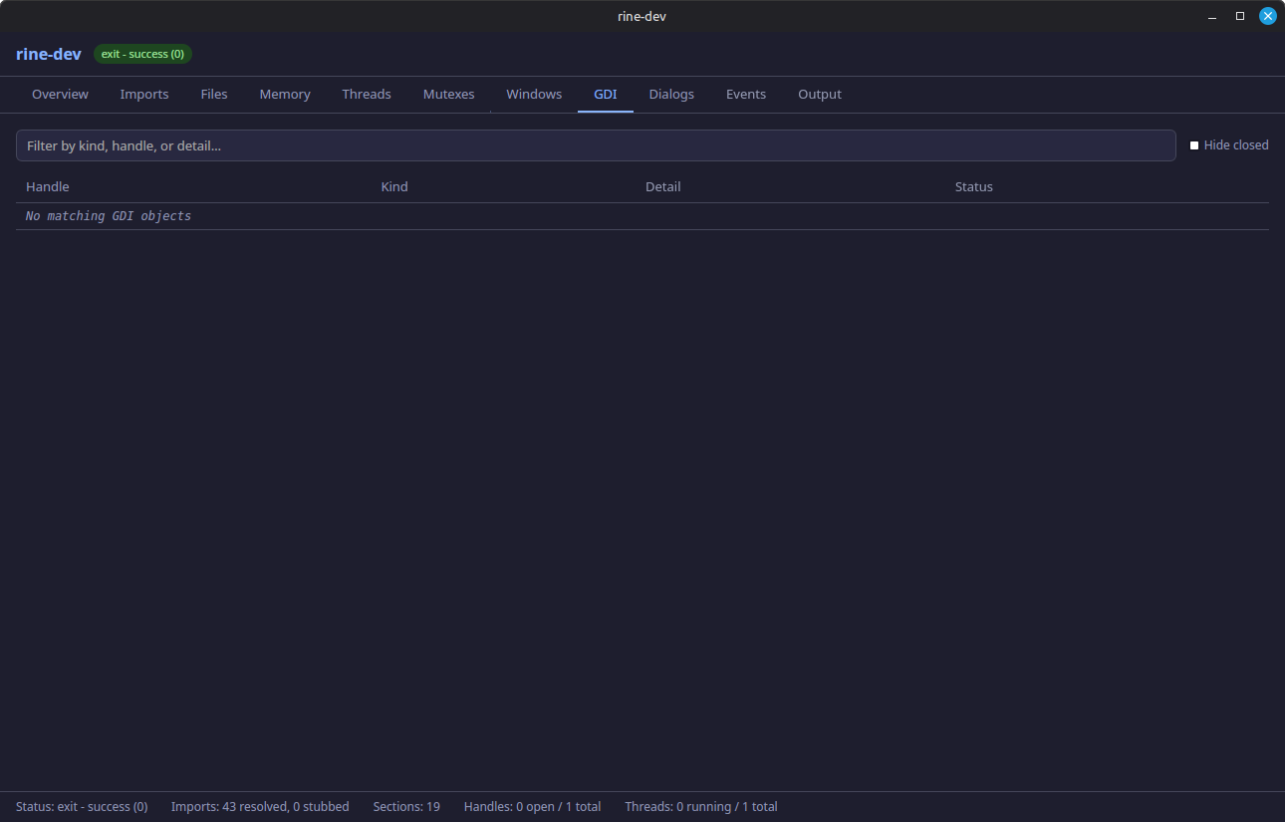Click the Handles count in the status bar
Screen dimensions: 1285x822
point(532,806)
